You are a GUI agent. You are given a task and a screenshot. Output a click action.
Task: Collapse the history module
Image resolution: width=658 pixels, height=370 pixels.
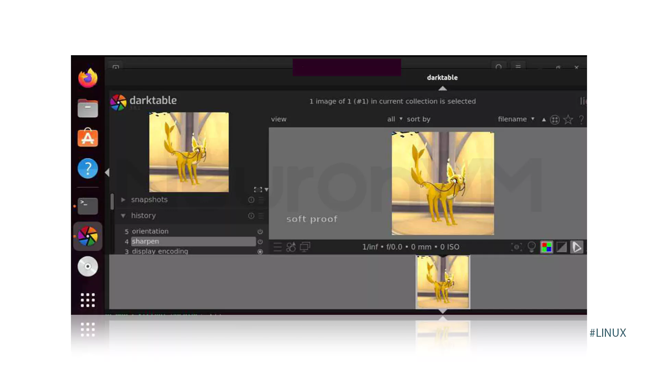(123, 216)
